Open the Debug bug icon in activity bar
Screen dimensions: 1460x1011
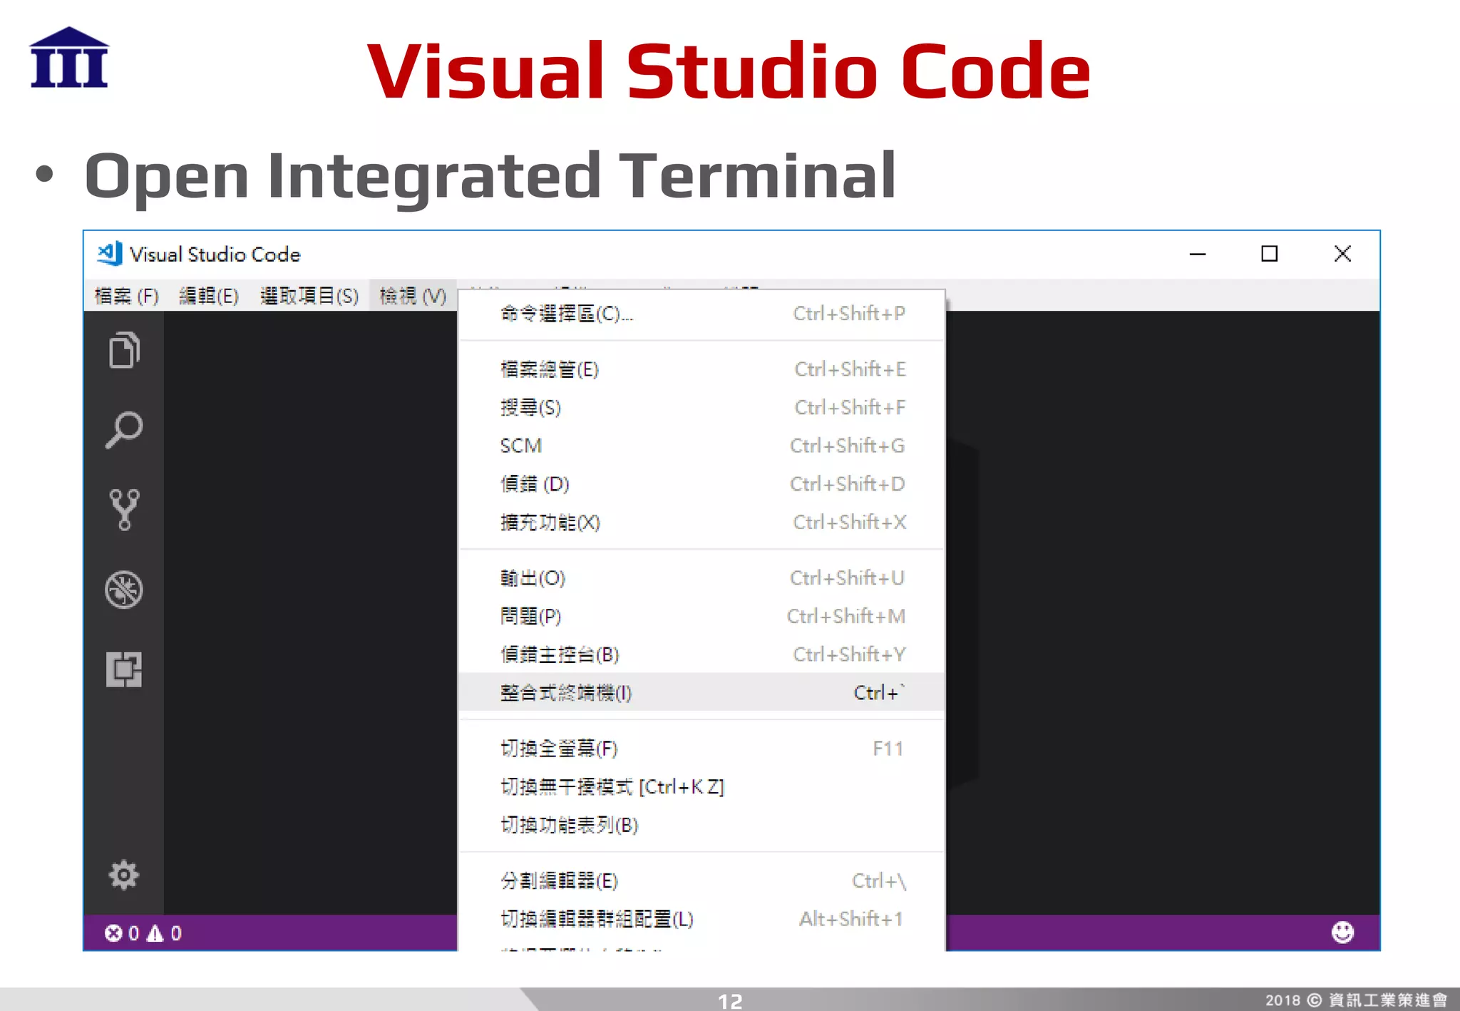[x=124, y=590]
